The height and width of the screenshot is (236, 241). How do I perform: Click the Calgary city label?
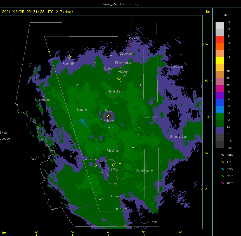pos(112,169)
